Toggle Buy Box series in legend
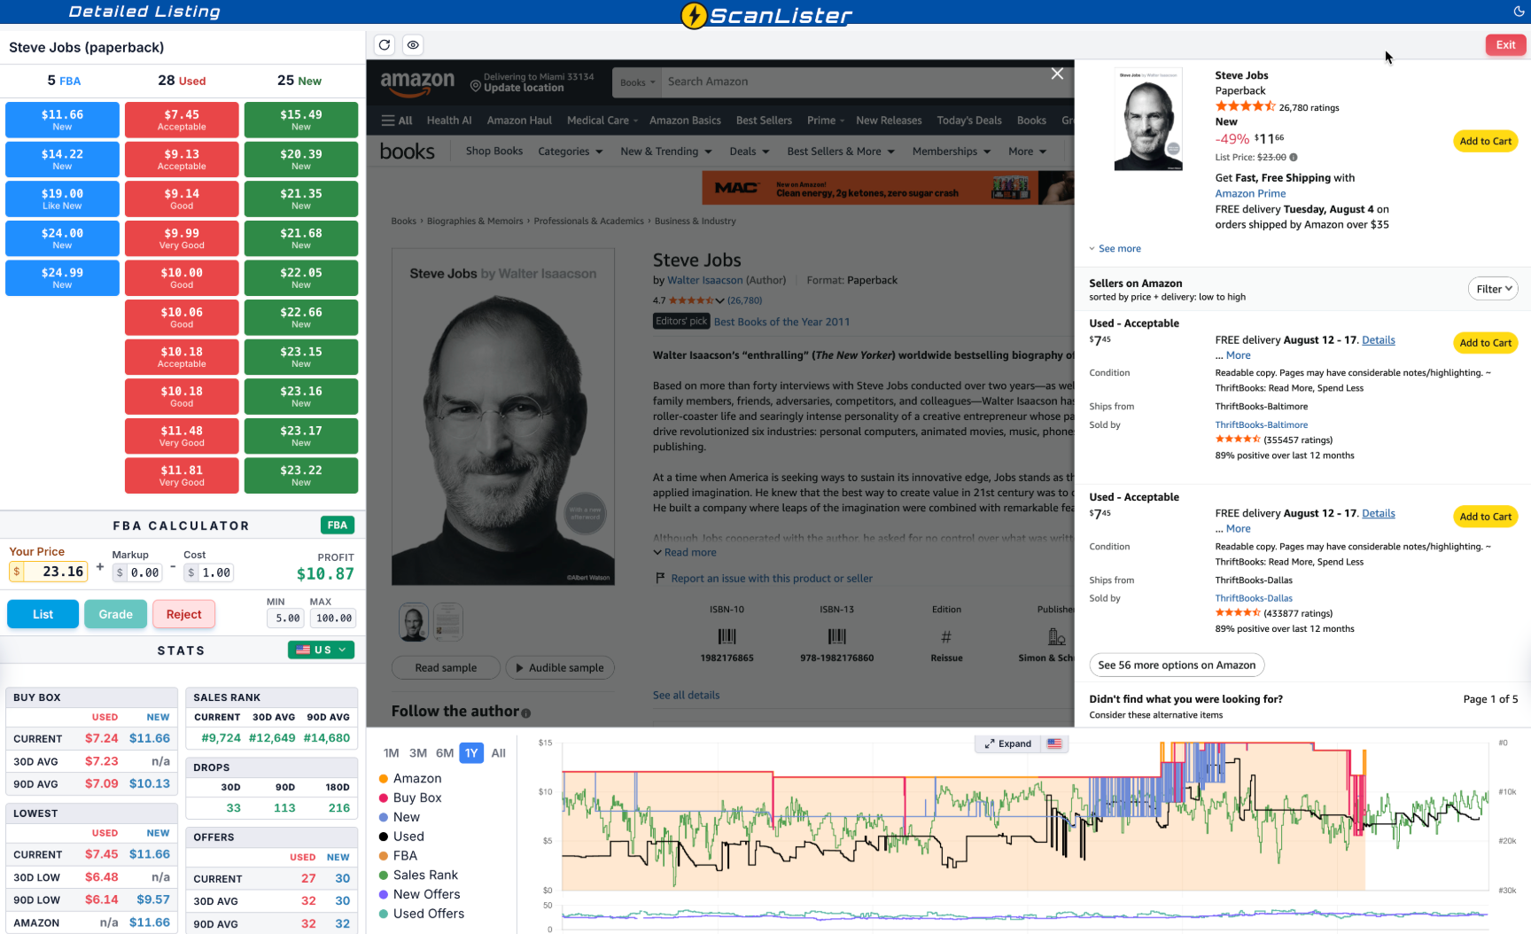The image size is (1531, 934). pyautogui.click(x=409, y=798)
